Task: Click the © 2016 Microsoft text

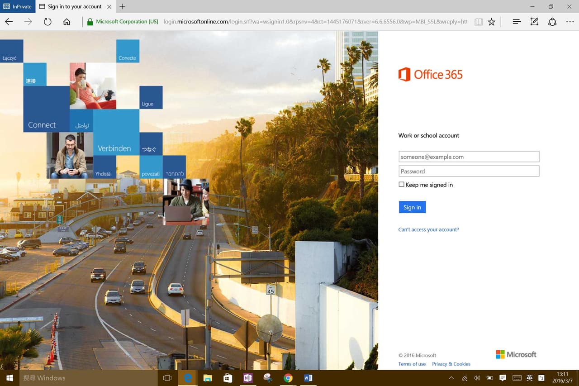Action: [x=417, y=355]
